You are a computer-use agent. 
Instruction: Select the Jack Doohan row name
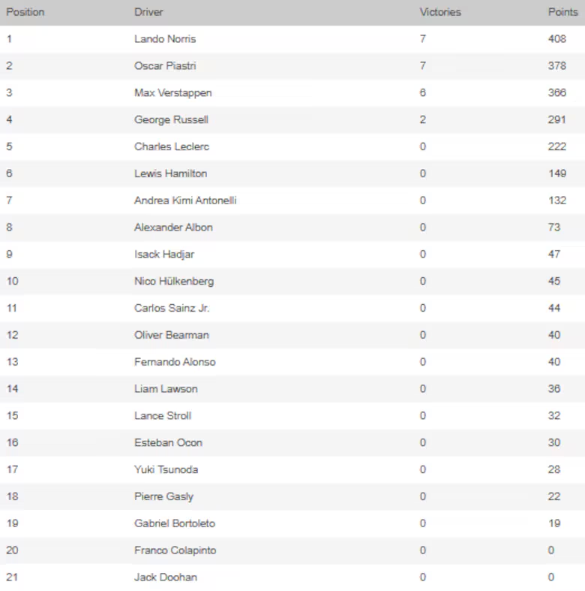click(x=166, y=577)
